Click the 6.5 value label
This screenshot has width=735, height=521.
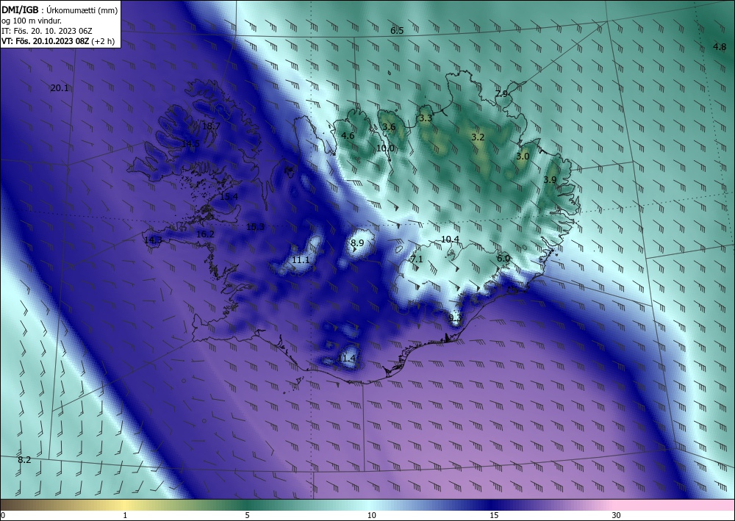397,31
